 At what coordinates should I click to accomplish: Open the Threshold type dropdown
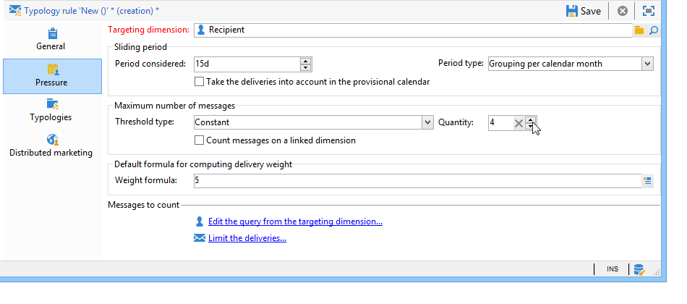coord(427,122)
